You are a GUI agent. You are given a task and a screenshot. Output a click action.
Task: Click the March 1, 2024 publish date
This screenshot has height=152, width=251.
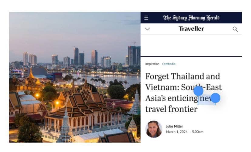click(177, 132)
